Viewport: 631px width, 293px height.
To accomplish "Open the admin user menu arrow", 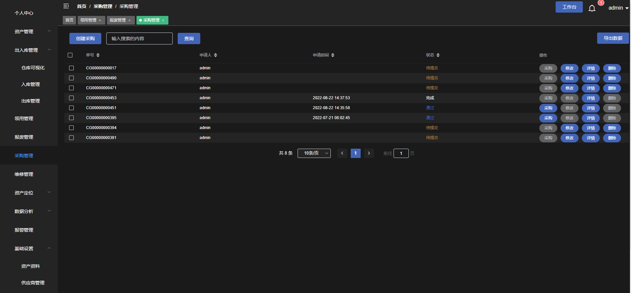I will (627, 8).
